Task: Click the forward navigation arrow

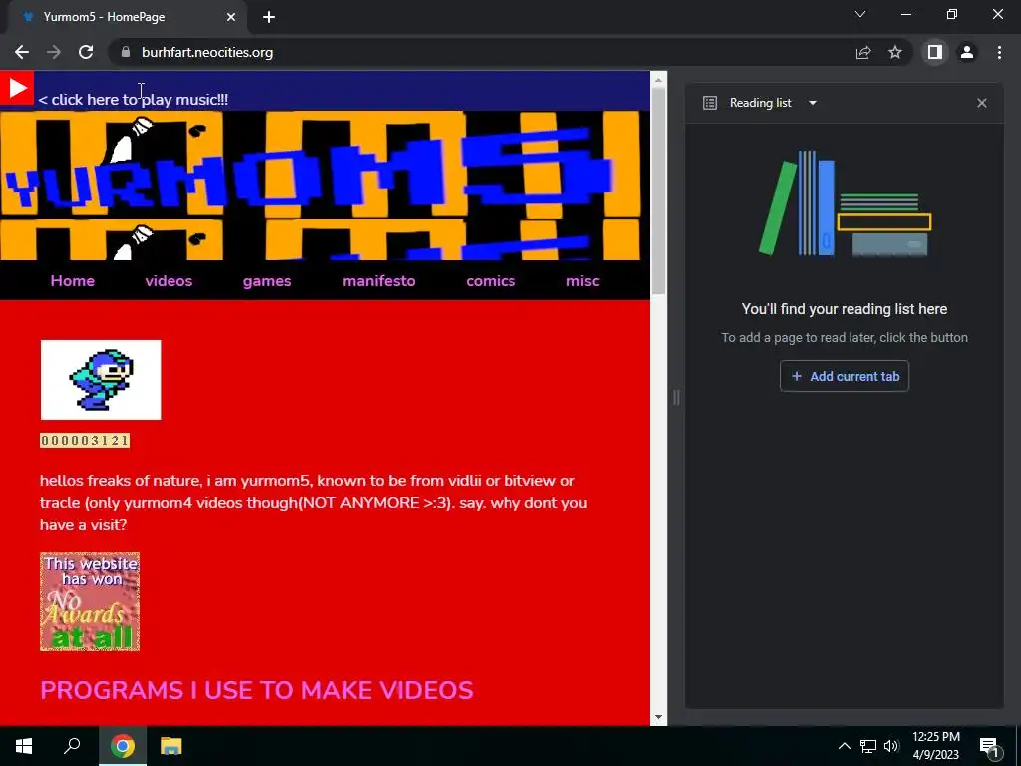Action: point(54,52)
